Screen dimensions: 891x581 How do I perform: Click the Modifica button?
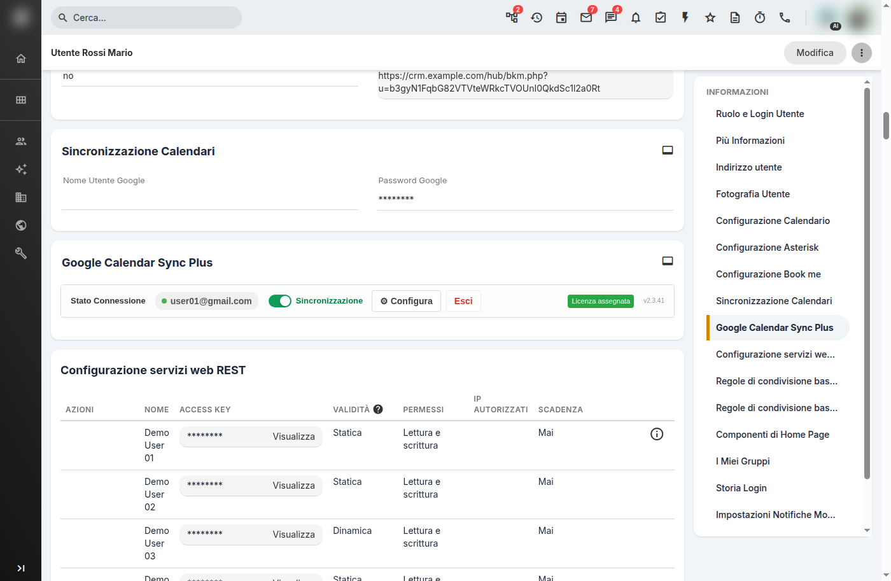(815, 53)
